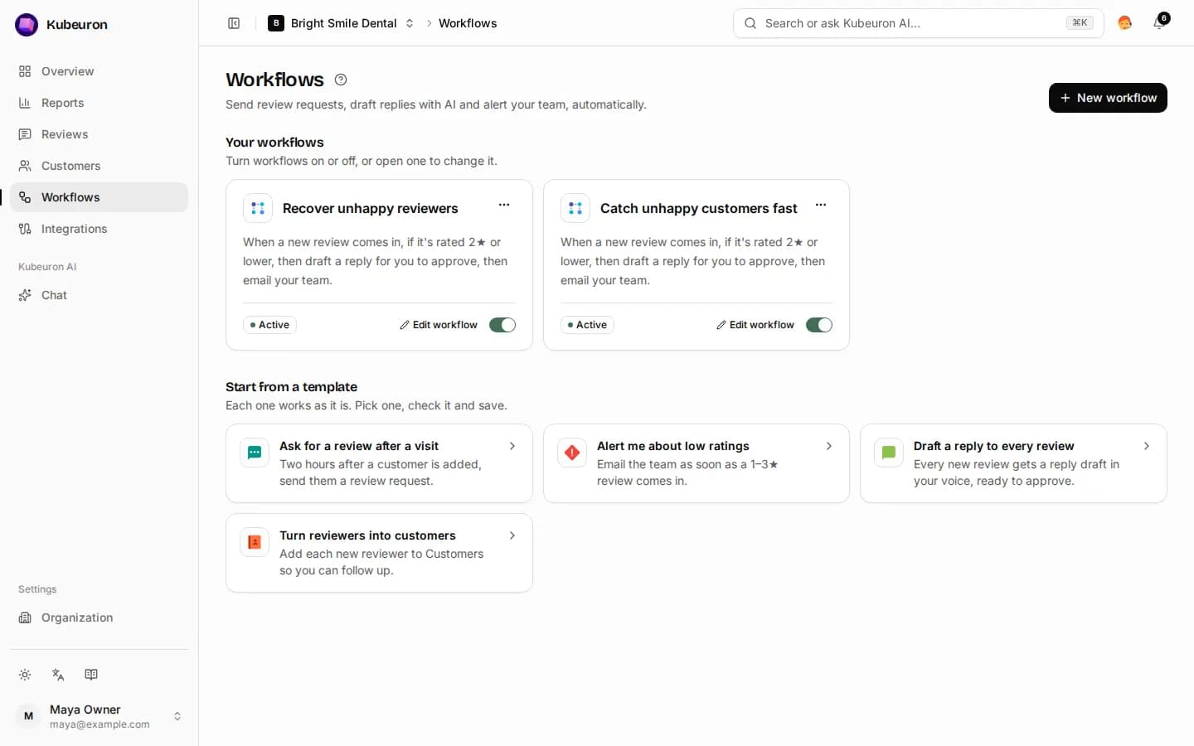Screen dimensions: 1194x746
Task: Select Workflows in sidebar
Action: (99, 197)
